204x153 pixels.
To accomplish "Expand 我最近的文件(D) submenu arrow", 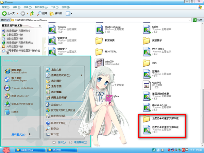I will [82, 75].
